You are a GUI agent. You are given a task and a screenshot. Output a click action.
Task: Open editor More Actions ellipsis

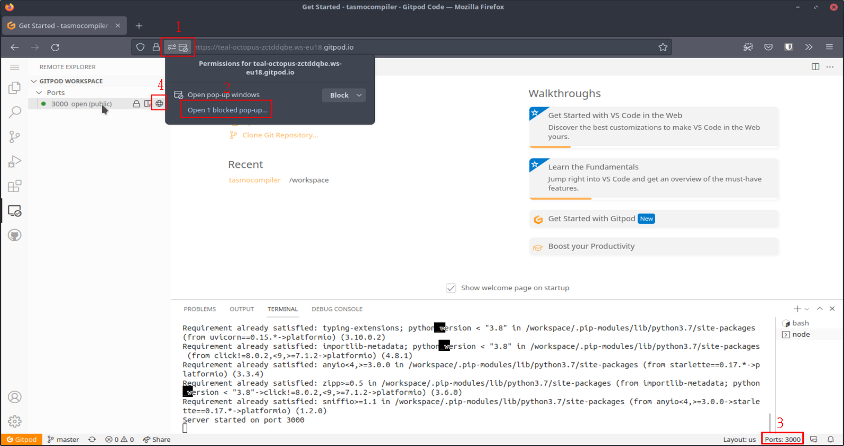coord(830,67)
